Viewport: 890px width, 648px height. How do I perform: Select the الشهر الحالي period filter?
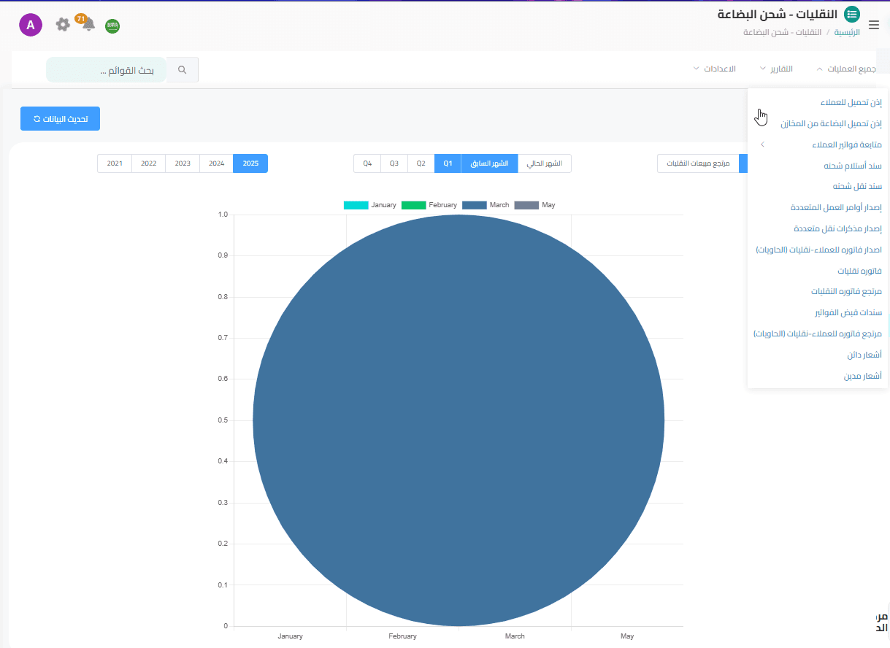pyautogui.click(x=545, y=163)
